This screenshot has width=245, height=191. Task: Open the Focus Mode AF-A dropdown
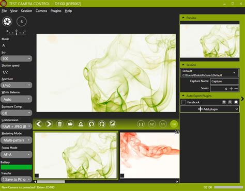tap(17, 154)
